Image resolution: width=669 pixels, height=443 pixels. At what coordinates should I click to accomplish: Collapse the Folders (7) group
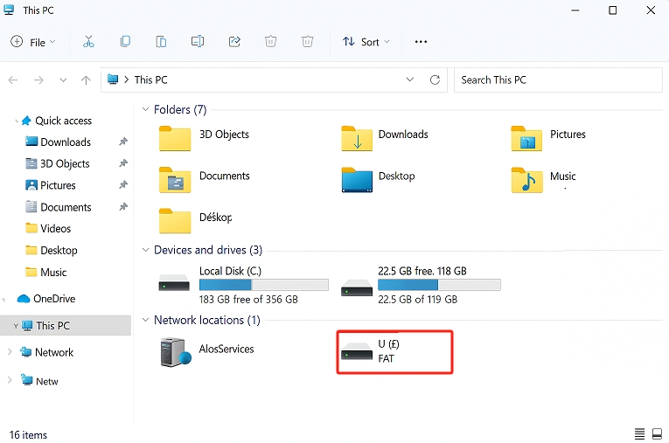(x=145, y=109)
